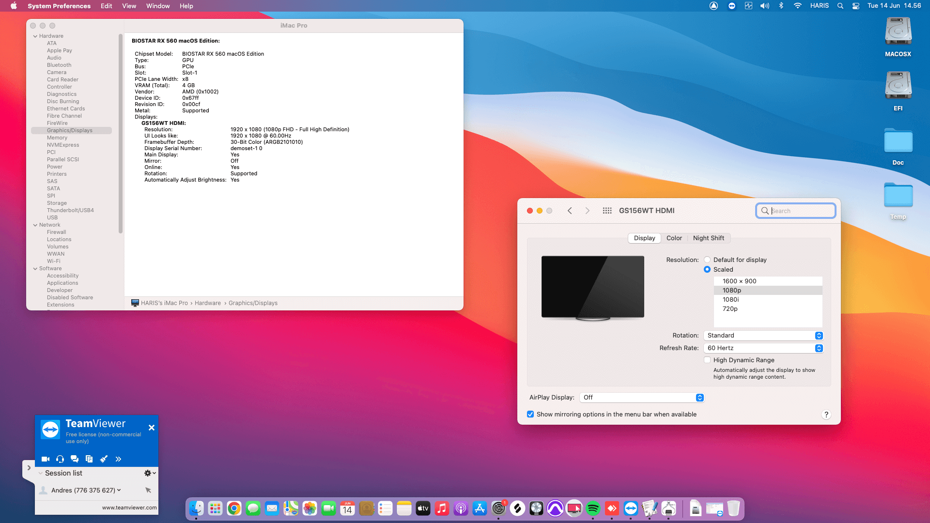Select the Default for display radio button
930x523 pixels.
707,260
